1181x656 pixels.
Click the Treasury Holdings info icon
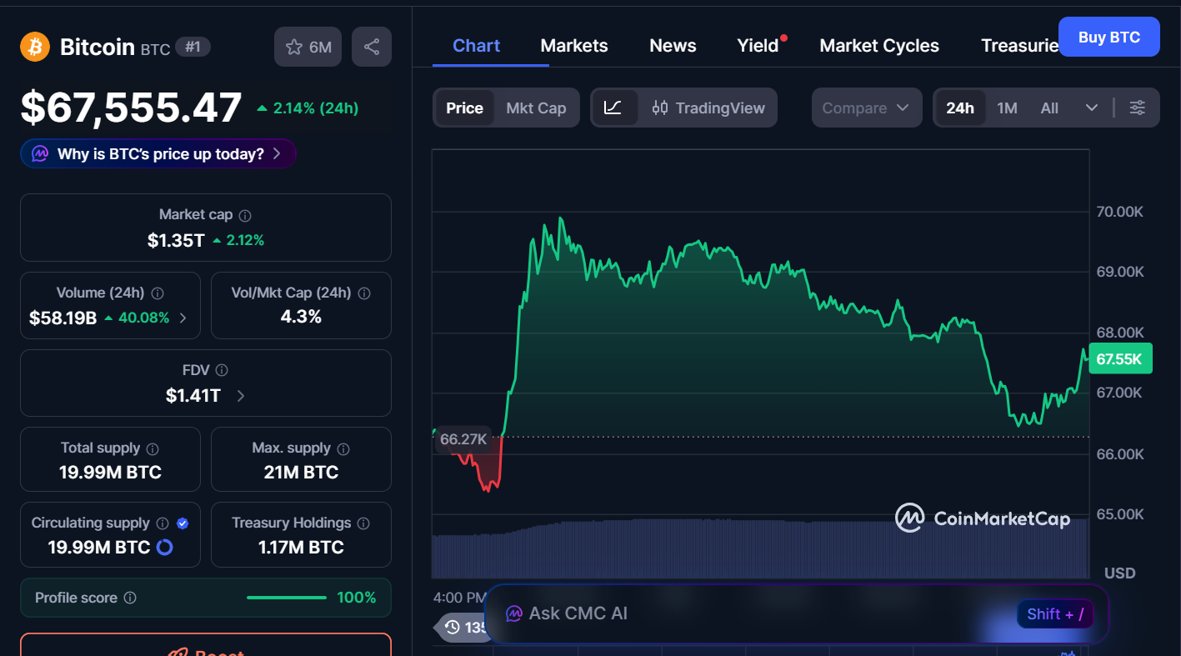(363, 523)
